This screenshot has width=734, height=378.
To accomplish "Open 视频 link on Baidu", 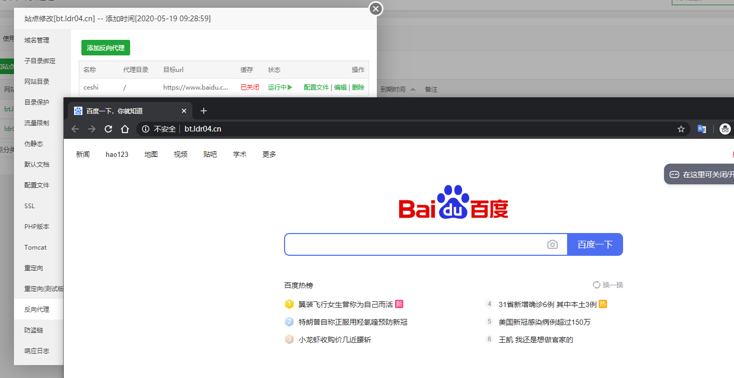I will pos(180,154).
